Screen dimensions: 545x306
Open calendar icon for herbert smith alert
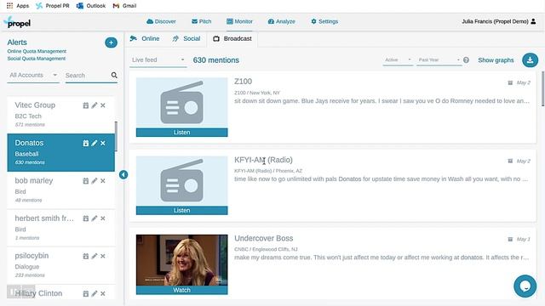click(x=85, y=218)
